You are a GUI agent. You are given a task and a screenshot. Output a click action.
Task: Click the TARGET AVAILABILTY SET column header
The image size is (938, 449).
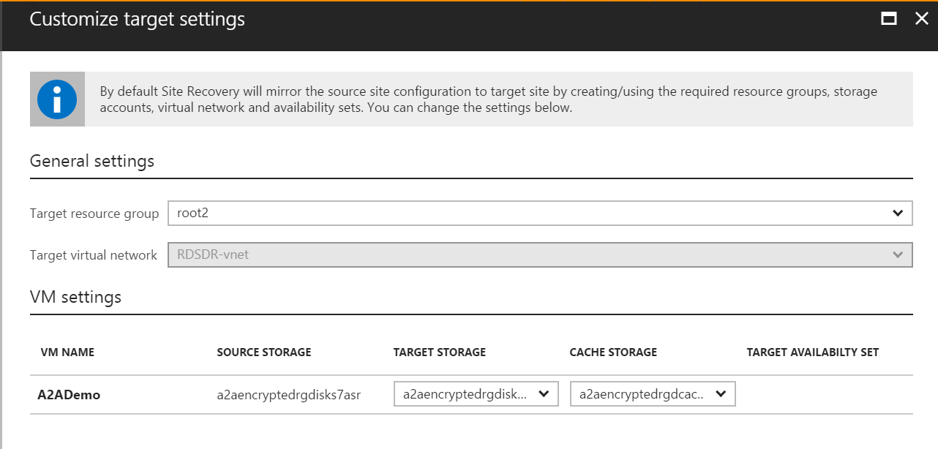tap(812, 352)
